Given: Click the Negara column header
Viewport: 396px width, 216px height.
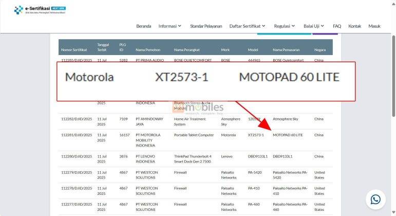Looking at the screenshot, I should pos(320,50).
